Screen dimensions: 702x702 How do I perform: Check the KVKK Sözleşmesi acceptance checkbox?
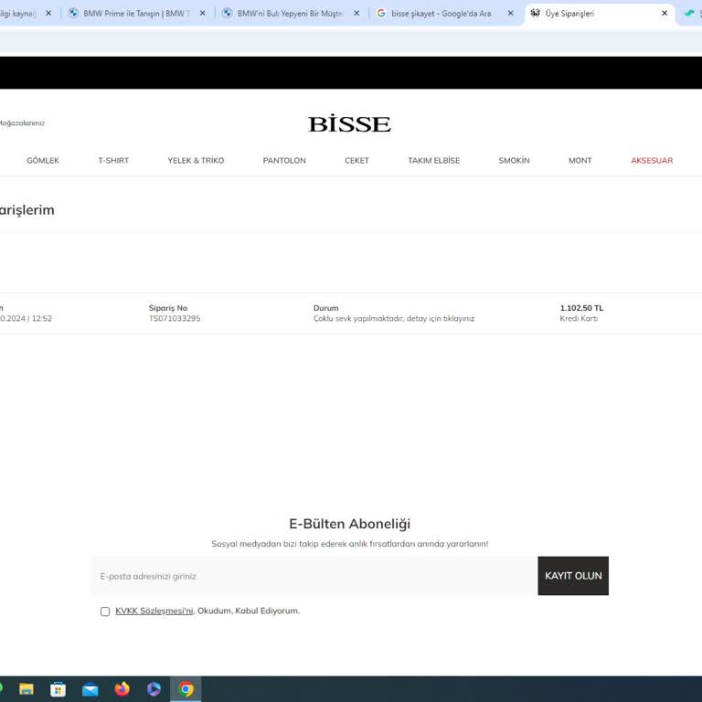105,612
